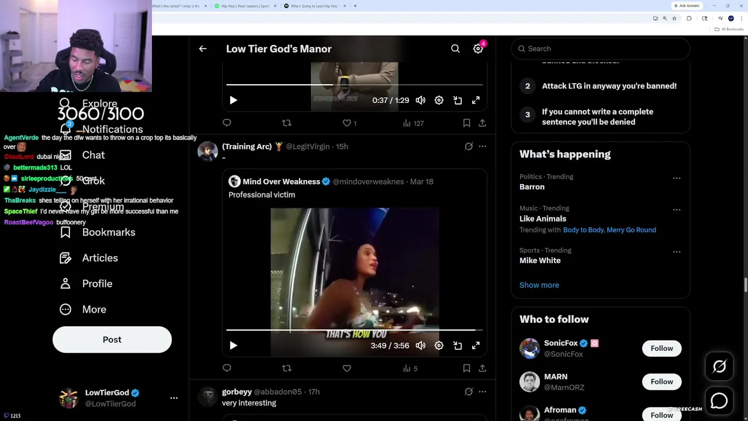Follow SonicFox
748x421 pixels.
662,348
